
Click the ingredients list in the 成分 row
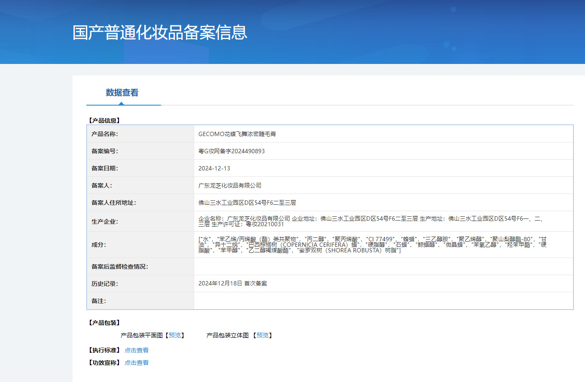click(x=372, y=245)
